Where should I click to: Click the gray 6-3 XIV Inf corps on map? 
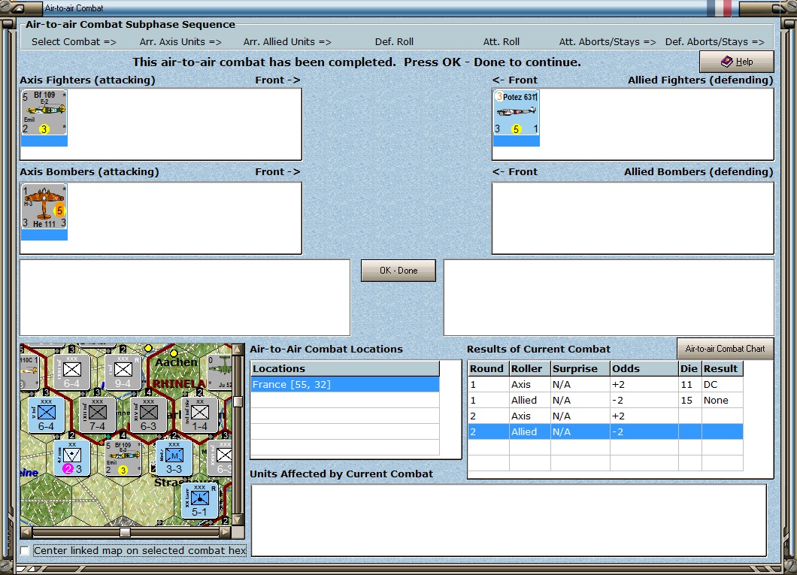[x=148, y=415]
